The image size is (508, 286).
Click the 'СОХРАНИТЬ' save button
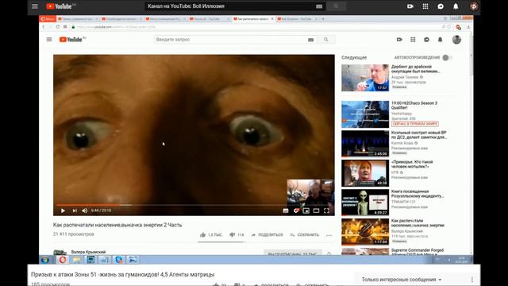(305, 235)
